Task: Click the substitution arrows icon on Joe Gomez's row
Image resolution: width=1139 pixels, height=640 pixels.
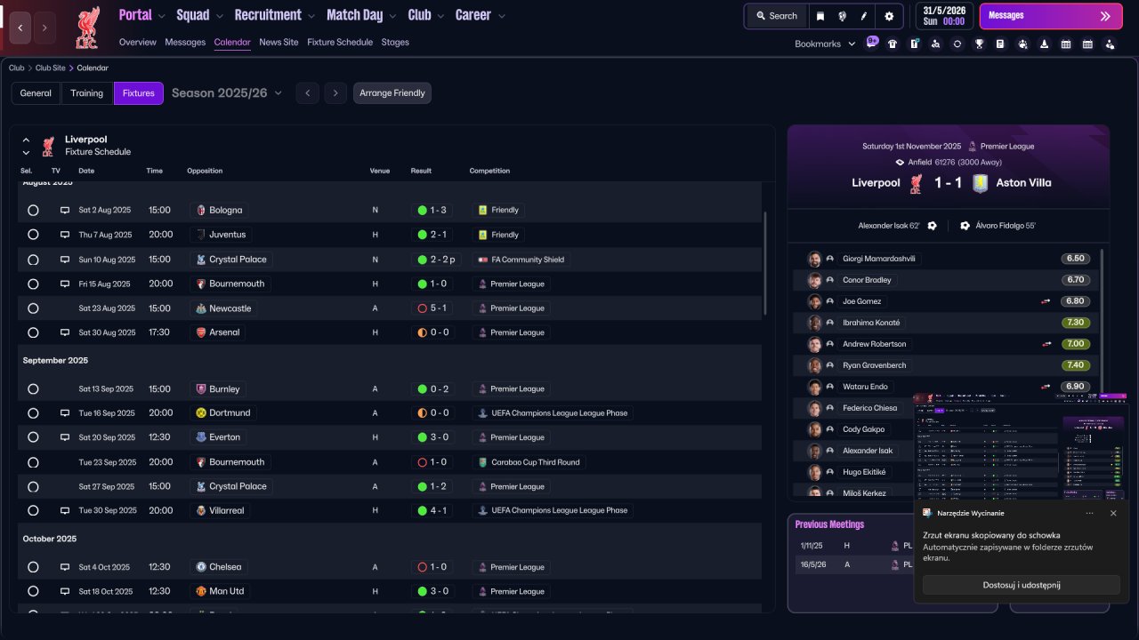Action: point(1046,301)
